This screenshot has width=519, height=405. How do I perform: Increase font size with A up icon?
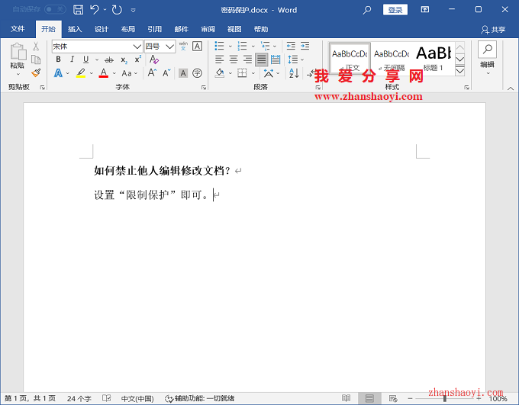pos(152,72)
